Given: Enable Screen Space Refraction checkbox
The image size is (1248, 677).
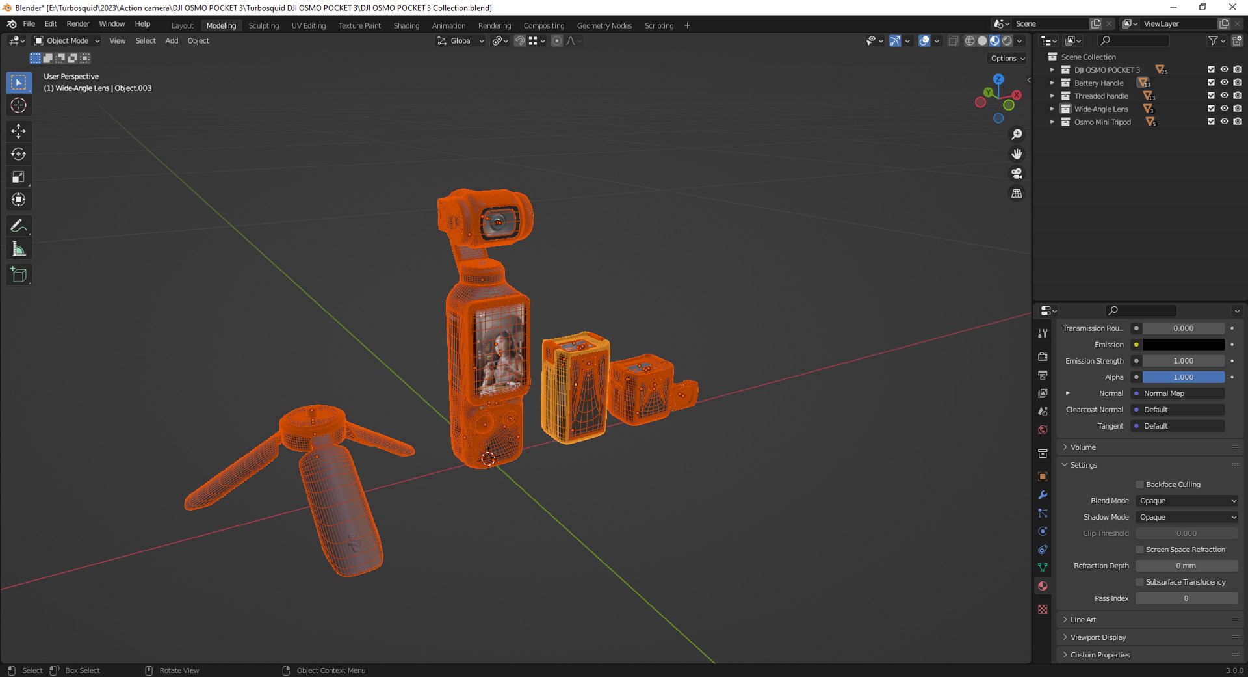Looking at the screenshot, I should [1139, 550].
